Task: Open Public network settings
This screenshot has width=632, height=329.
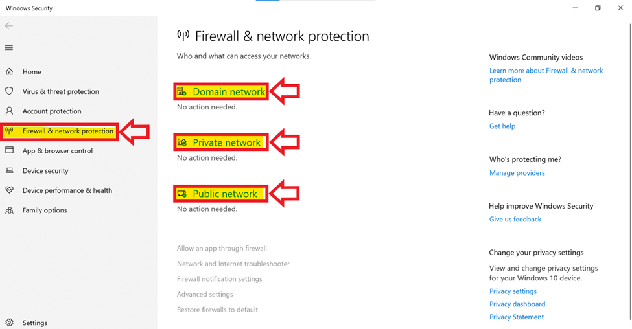Action: [224, 194]
